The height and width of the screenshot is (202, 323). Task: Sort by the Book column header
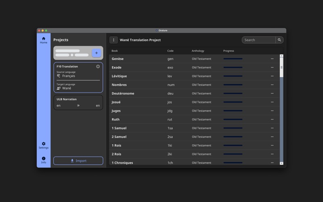tap(115, 51)
